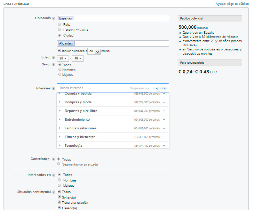Expand Entretenimiento category arrow

coord(60,119)
